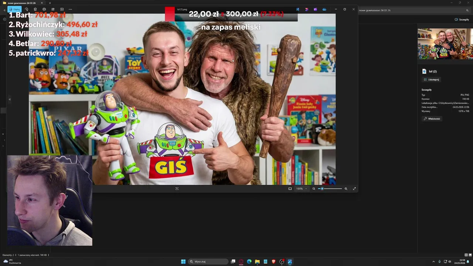Delete the image with trash icon
Screen dimensions: 473x266
click(x=35, y=9)
